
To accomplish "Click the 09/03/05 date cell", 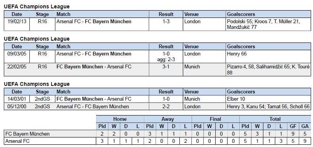I will pos(17,57).
